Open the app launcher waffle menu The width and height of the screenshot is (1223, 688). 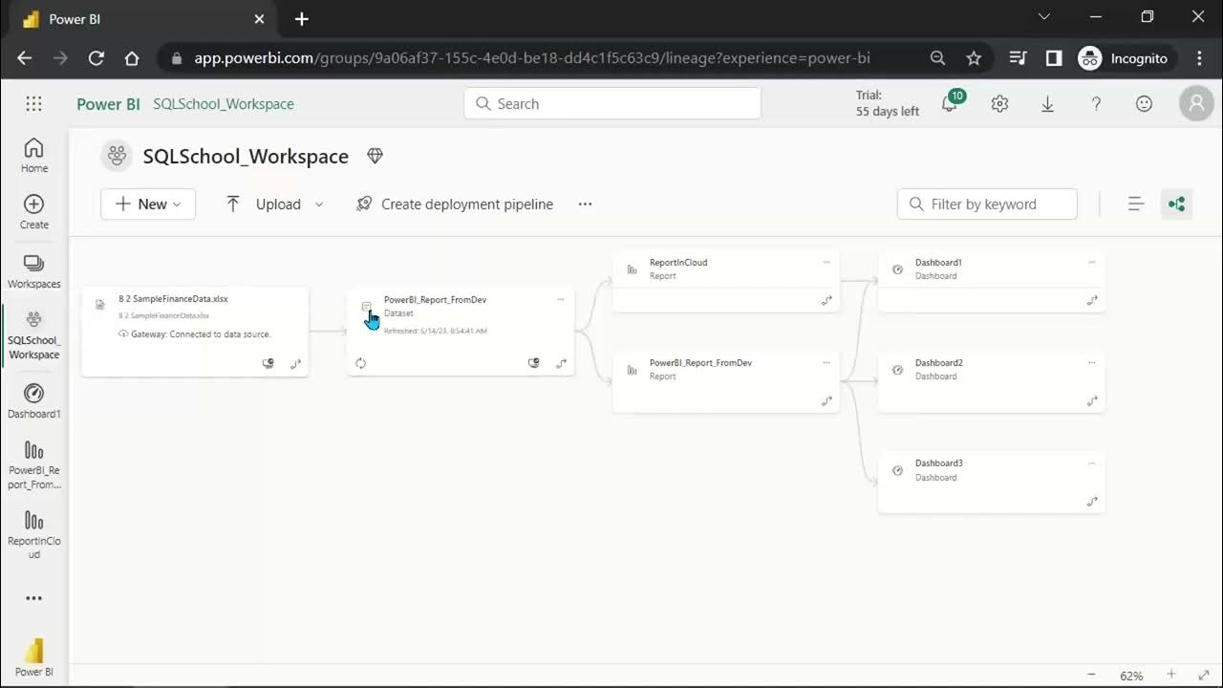click(33, 103)
